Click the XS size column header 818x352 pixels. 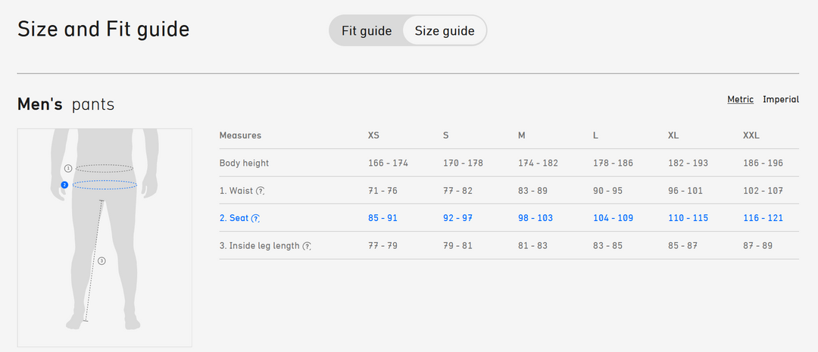pos(373,136)
